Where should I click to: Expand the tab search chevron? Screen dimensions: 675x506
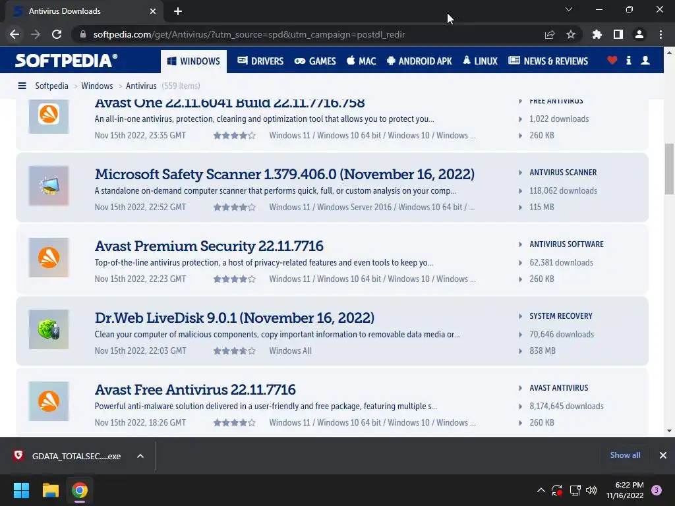pos(569,9)
